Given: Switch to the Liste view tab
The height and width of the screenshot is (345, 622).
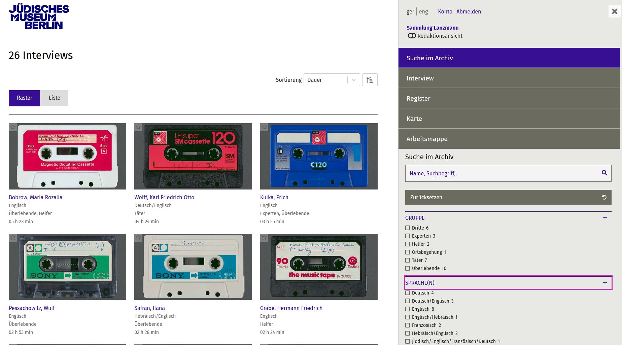Looking at the screenshot, I should (55, 98).
